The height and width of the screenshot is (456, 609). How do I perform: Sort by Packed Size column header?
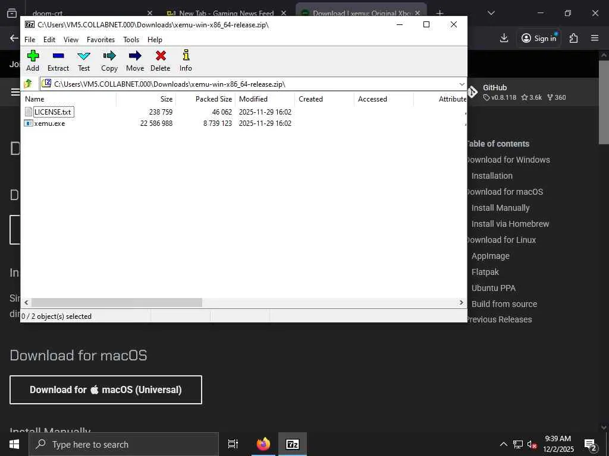pyautogui.click(x=205, y=99)
